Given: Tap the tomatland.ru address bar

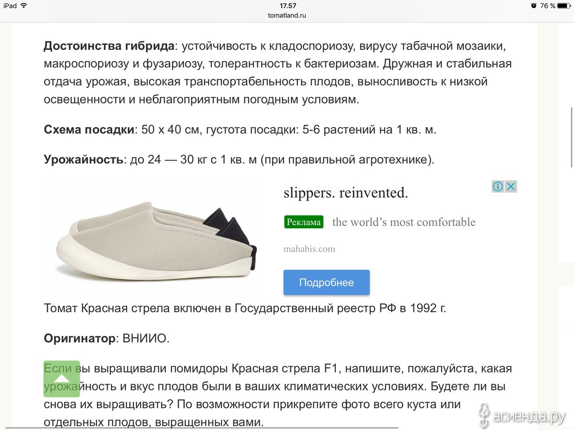Looking at the screenshot, I should pos(287,15).
